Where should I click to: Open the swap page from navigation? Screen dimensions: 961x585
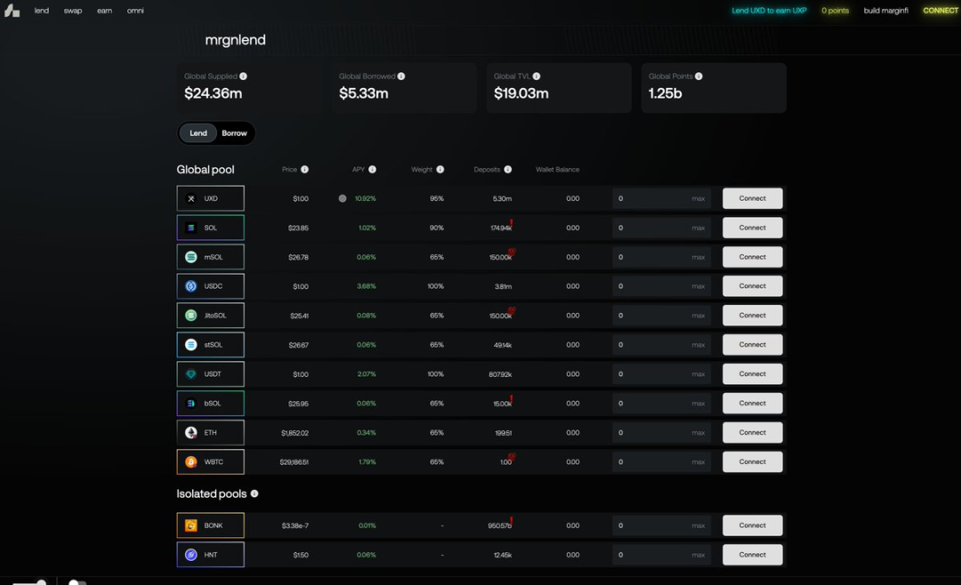[73, 11]
